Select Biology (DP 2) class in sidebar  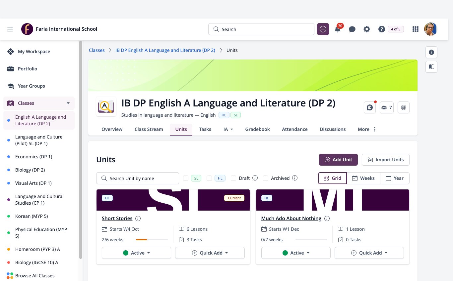click(39, 170)
